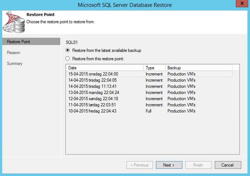The image size is (250, 176).
Task: Click the Backup column header
Action: [x=198, y=68]
